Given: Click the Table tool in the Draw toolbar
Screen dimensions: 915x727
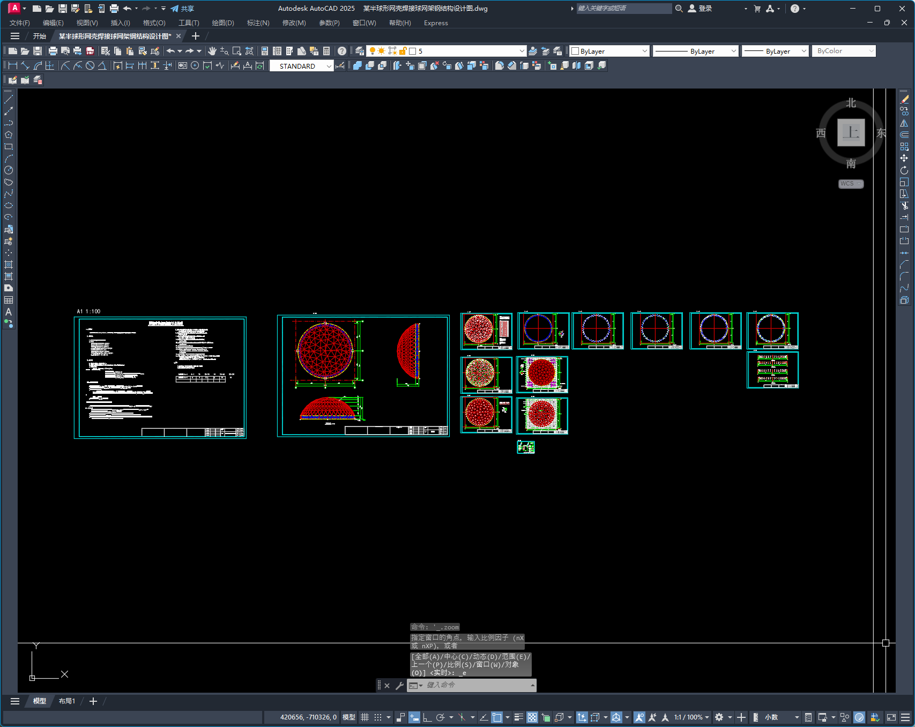Looking at the screenshot, I should [x=9, y=300].
